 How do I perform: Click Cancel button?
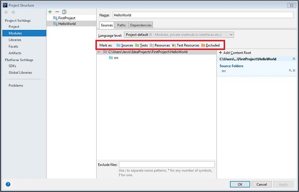click(x=262, y=184)
